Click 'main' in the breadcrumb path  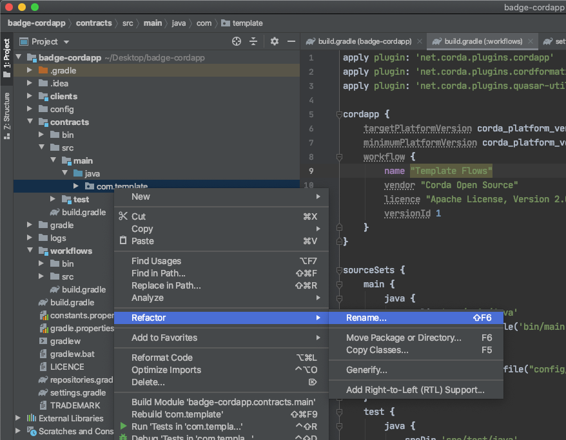pyautogui.click(x=153, y=23)
